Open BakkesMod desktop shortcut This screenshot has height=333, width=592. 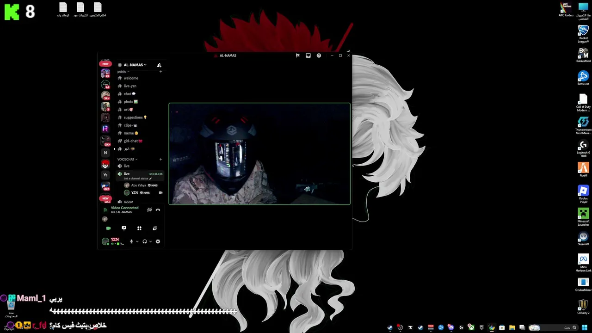coord(583,55)
